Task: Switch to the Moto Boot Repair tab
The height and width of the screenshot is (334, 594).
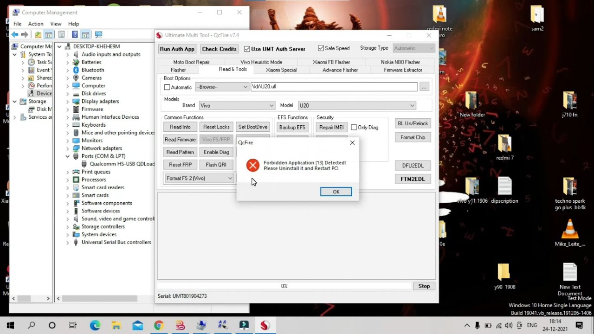Action: coord(192,62)
